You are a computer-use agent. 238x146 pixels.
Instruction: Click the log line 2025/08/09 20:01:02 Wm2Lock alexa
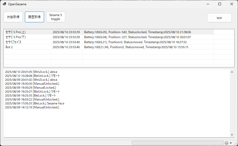point(31,80)
